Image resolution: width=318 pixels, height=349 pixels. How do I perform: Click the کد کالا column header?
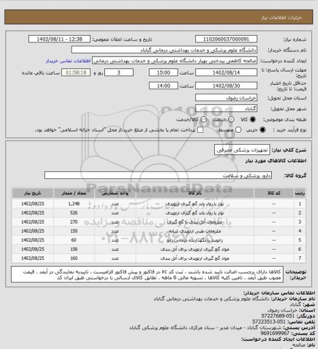coord(274,193)
